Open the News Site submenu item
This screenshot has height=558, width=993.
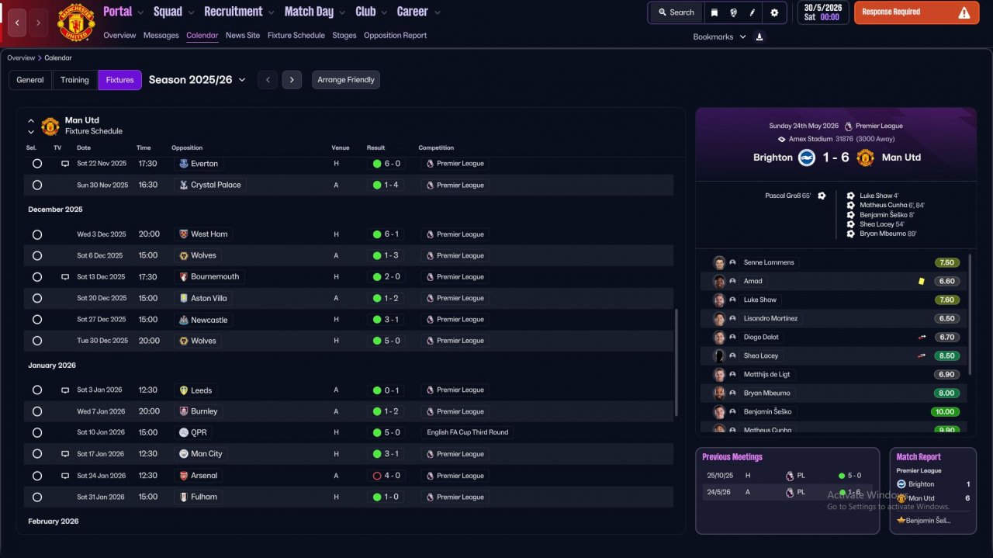243,36
